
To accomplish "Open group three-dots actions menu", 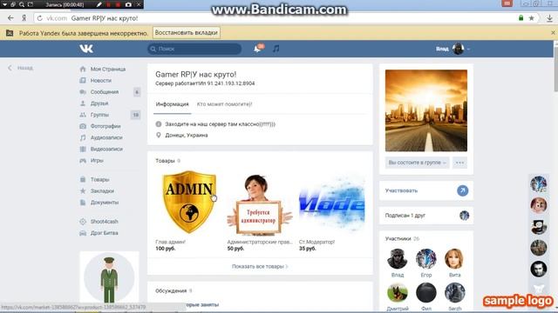I will click(x=459, y=163).
